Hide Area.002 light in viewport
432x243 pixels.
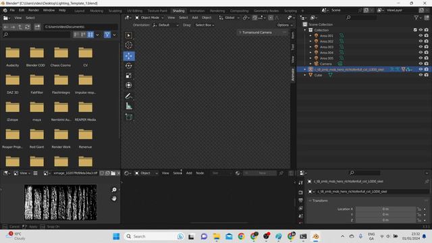421,41
